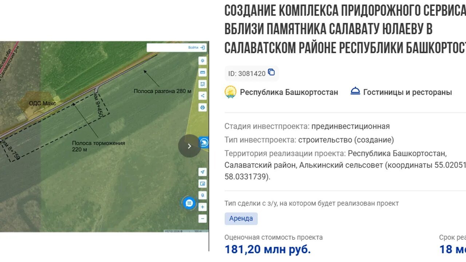
Task: Zoom in on the map
Action: pyautogui.click(x=202, y=207)
